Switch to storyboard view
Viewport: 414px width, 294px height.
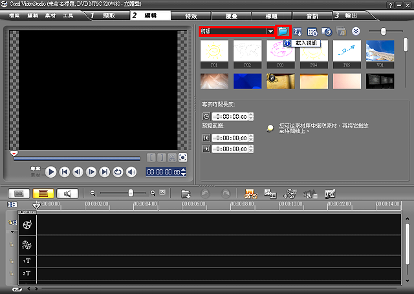[x=19, y=194]
